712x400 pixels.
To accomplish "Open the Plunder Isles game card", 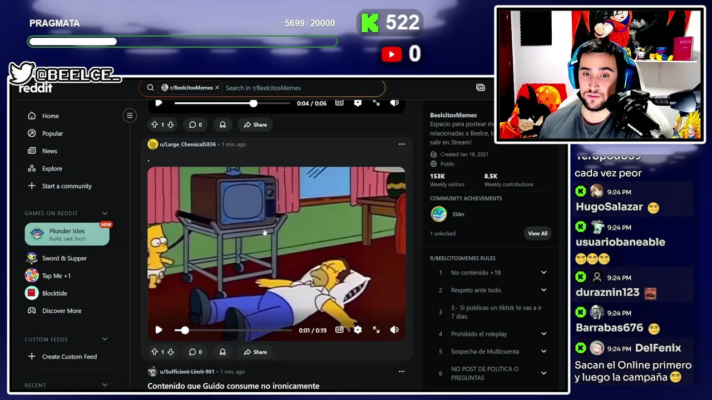I will point(67,234).
